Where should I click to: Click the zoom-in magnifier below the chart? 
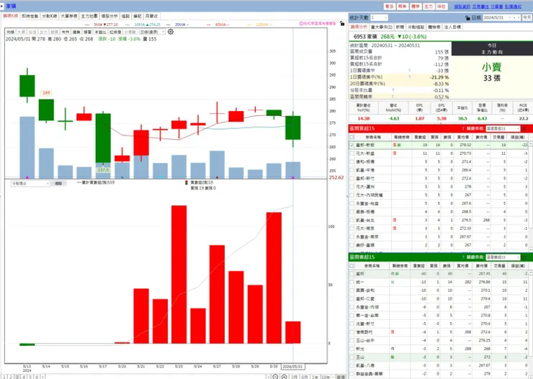click(x=285, y=377)
